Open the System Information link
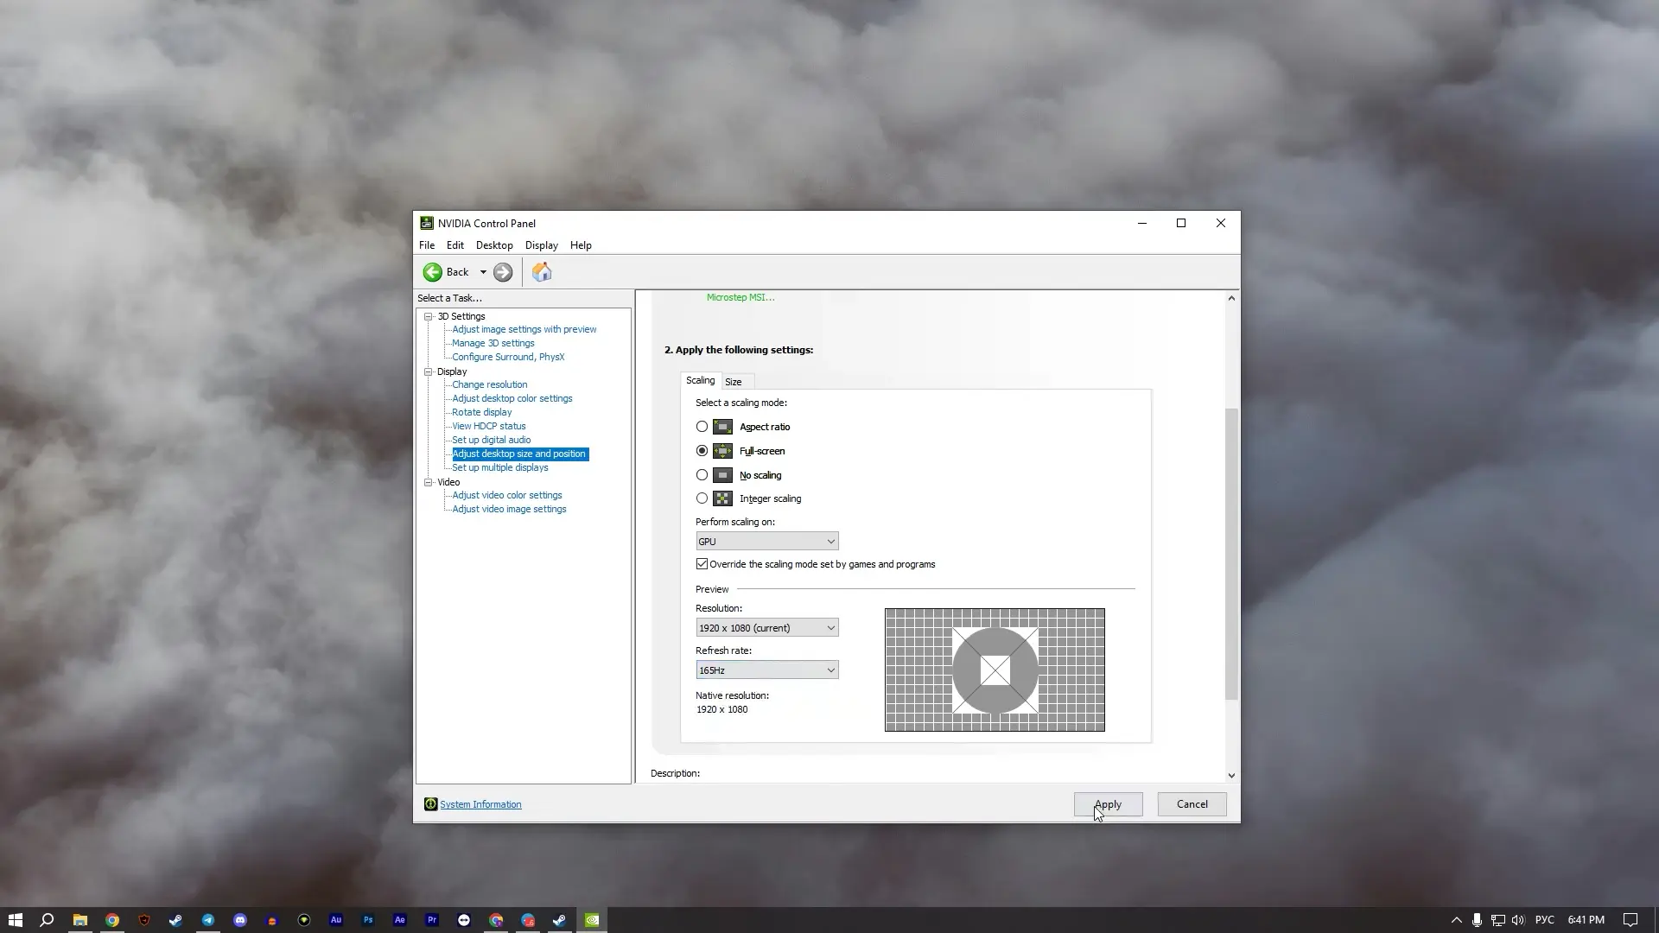The width and height of the screenshot is (1659, 933). pyautogui.click(x=480, y=804)
